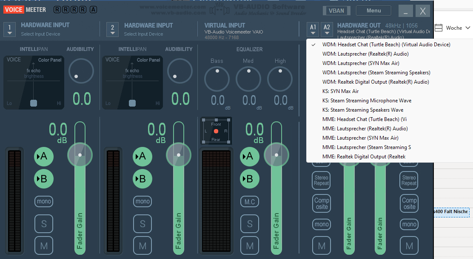Toggle Stereo Repeat mode on bus A1
The width and height of the screenshot is (473, 259).
coord(321,180)
